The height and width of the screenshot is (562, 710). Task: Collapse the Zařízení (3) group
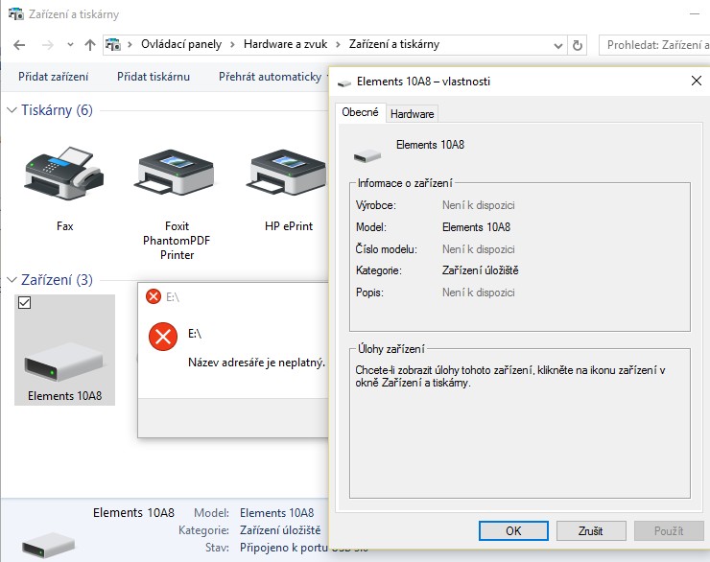[x=12, y=280]
